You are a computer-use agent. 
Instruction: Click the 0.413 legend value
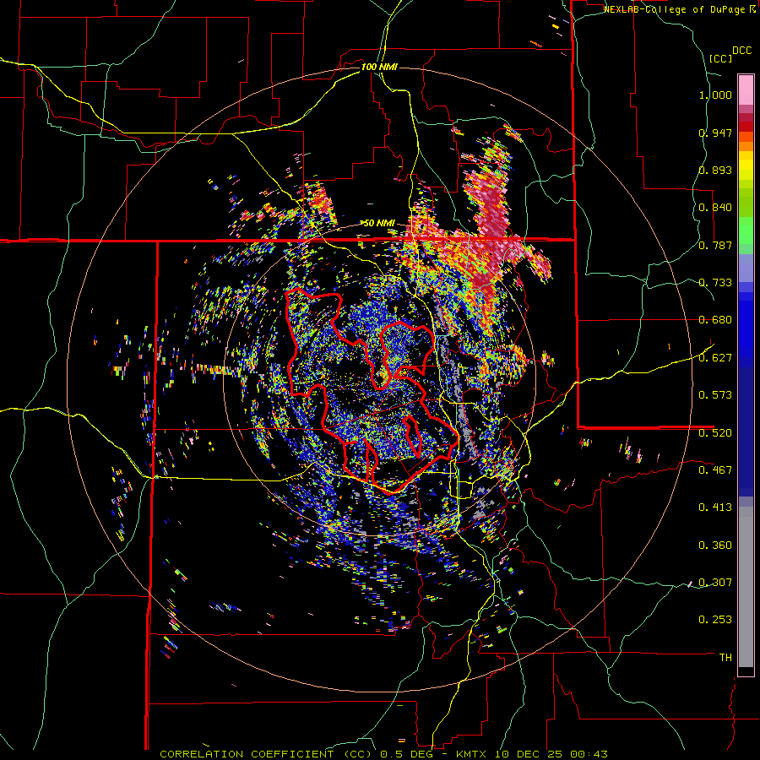715,508
